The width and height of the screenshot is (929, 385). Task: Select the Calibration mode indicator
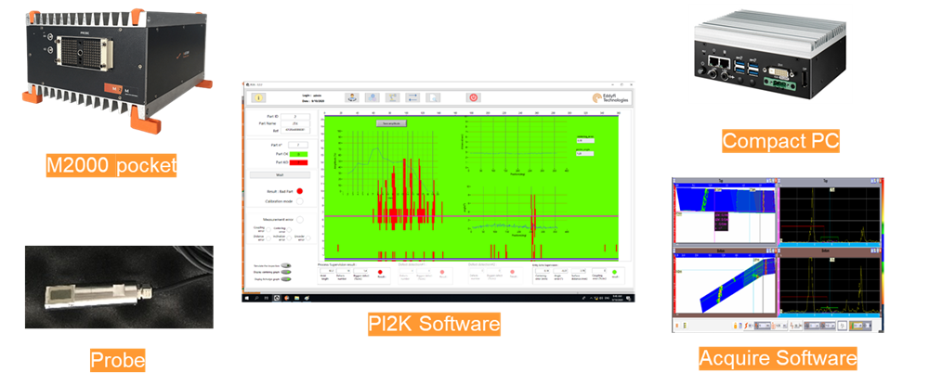click(x=300, y=201)
